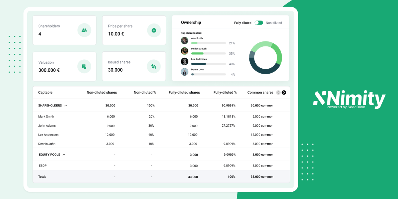The height and width of the screenshot is (199, 398).
Task: Collapse the EQUITY POOLS section
Action: [64, 155]
